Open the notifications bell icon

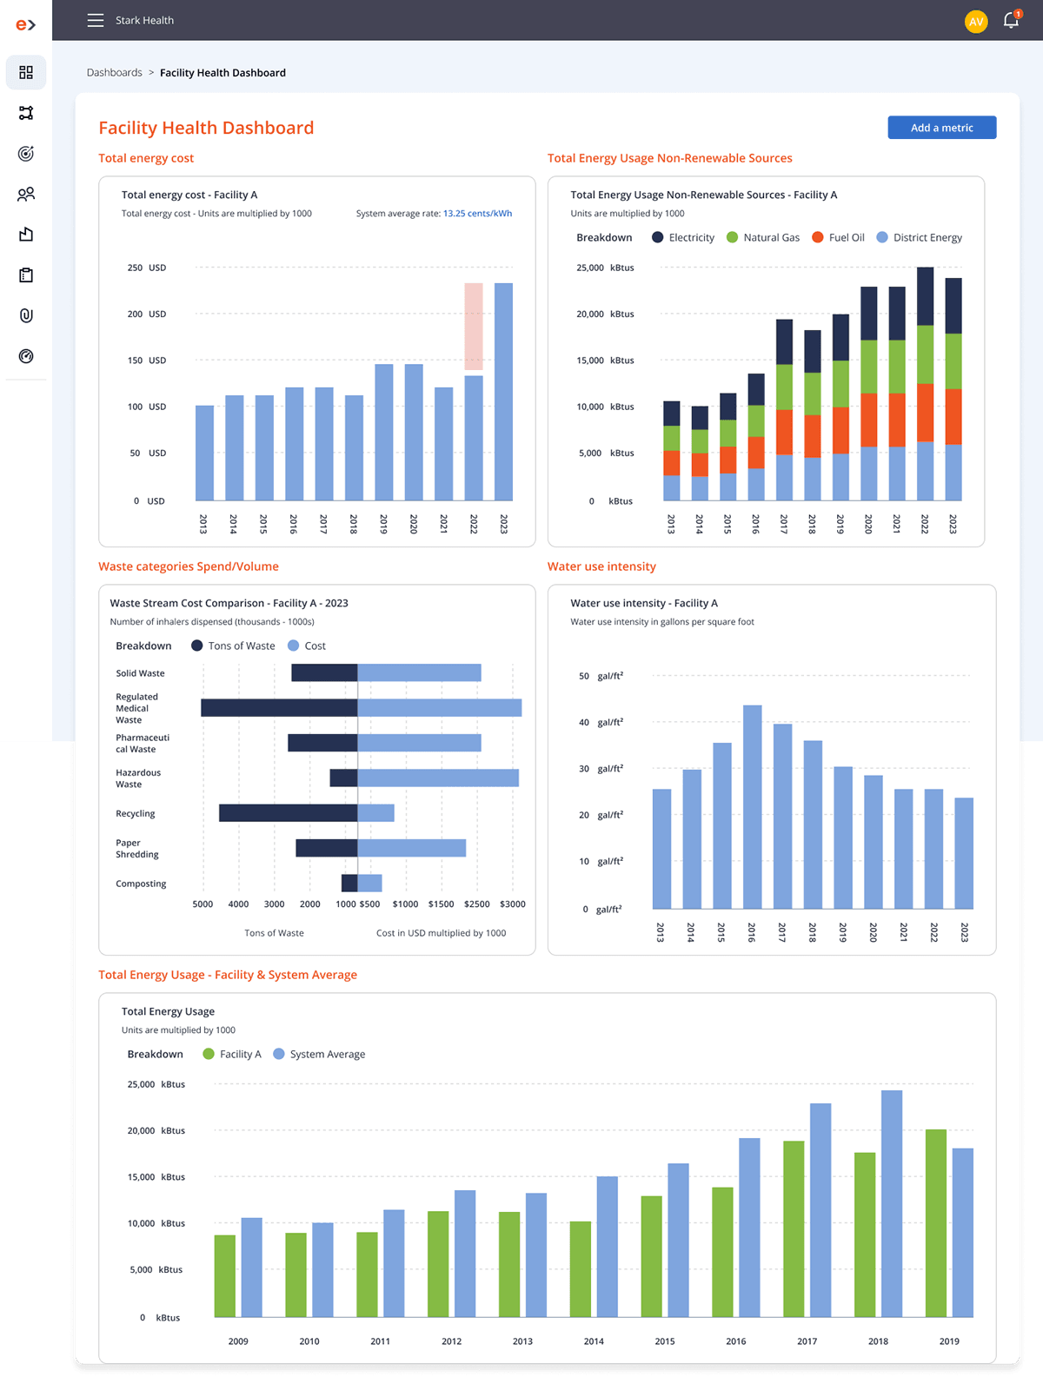pos(1011,20)
